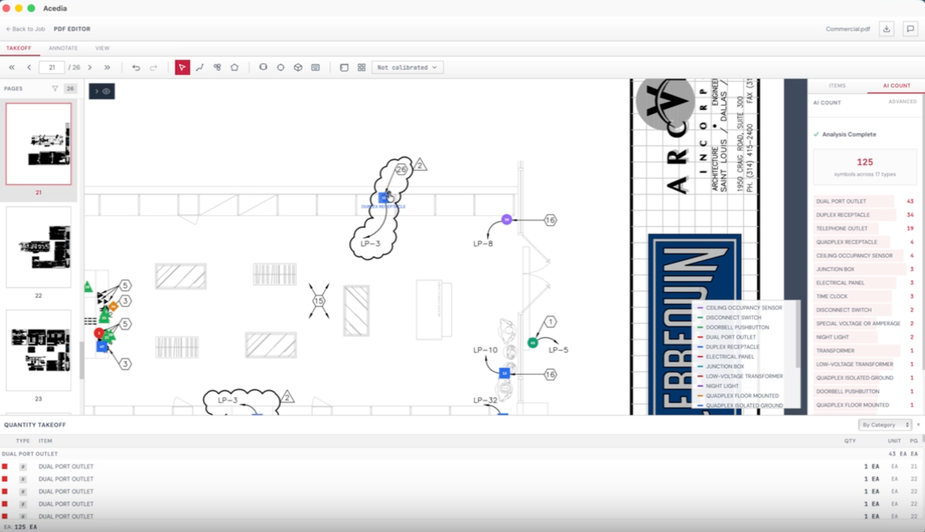This screenshot has height=532, width=925.
Task: Switch to the ITEMS tab
Action: point(837,86)
